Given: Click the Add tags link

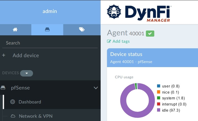Looking at the screenshot, I should 121,41.
